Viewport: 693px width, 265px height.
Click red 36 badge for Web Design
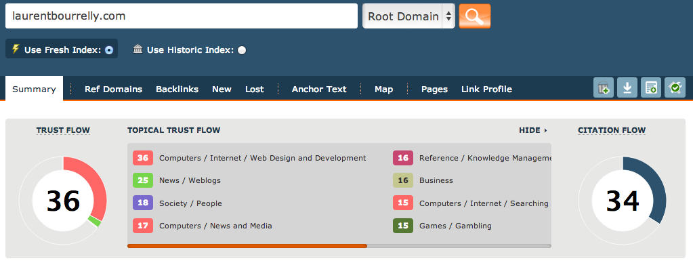point(143,158)
